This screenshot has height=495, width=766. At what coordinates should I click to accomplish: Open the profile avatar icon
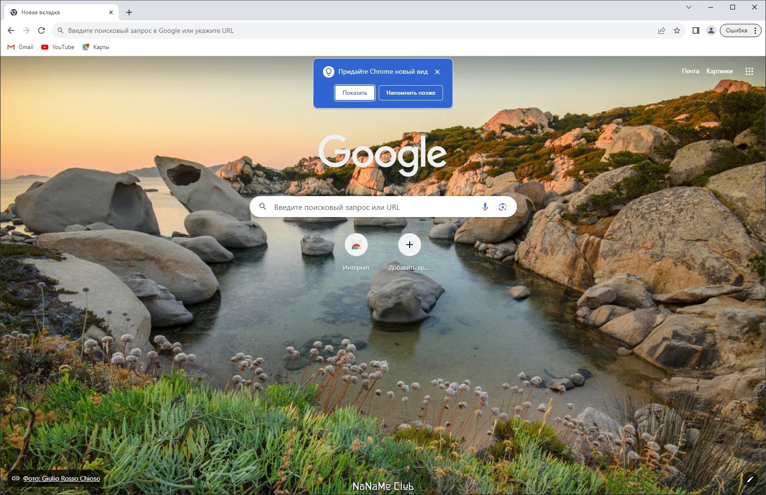click(711, 30)
